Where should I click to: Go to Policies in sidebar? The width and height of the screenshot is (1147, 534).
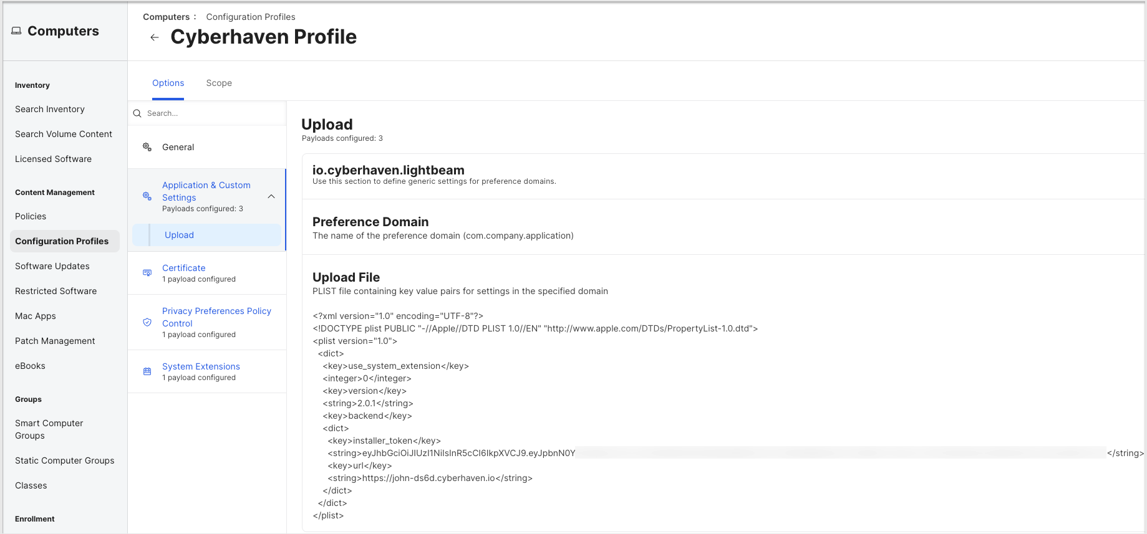pyautogui.click(x=31, y=216)
